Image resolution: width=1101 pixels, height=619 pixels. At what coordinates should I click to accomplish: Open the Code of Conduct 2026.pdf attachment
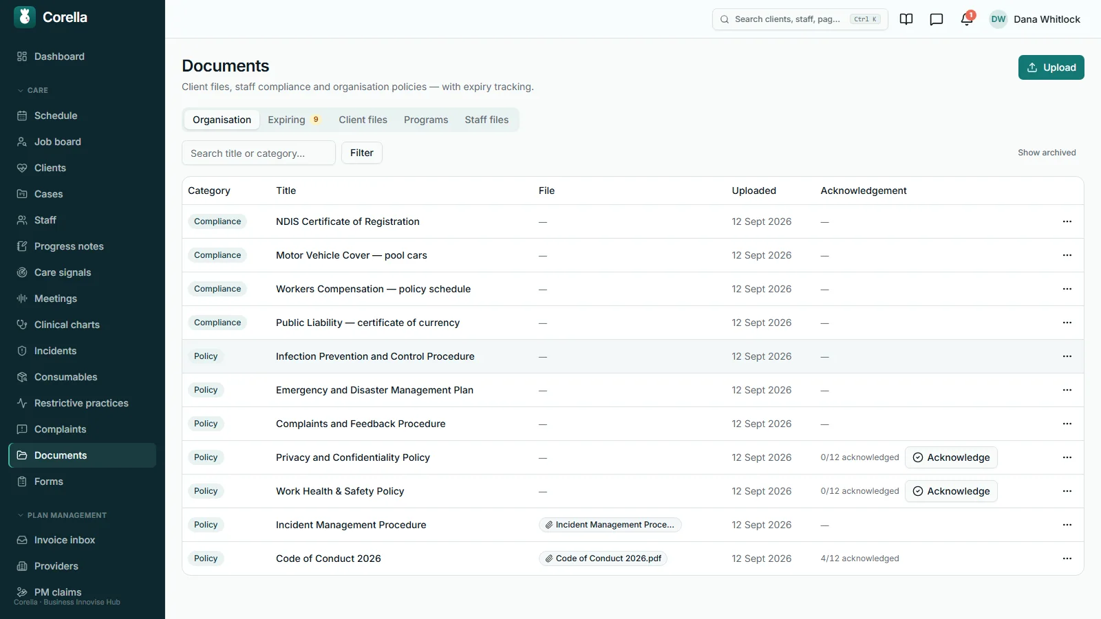click(x=603, y=558)
